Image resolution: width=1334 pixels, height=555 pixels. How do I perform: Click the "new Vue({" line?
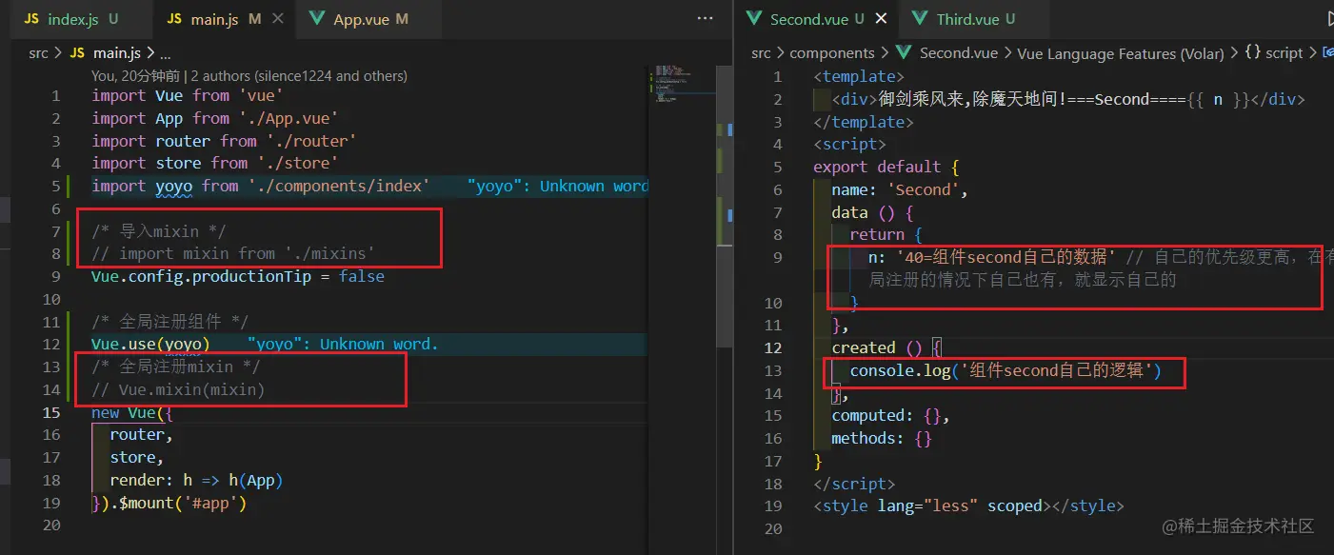coord(132,412)
